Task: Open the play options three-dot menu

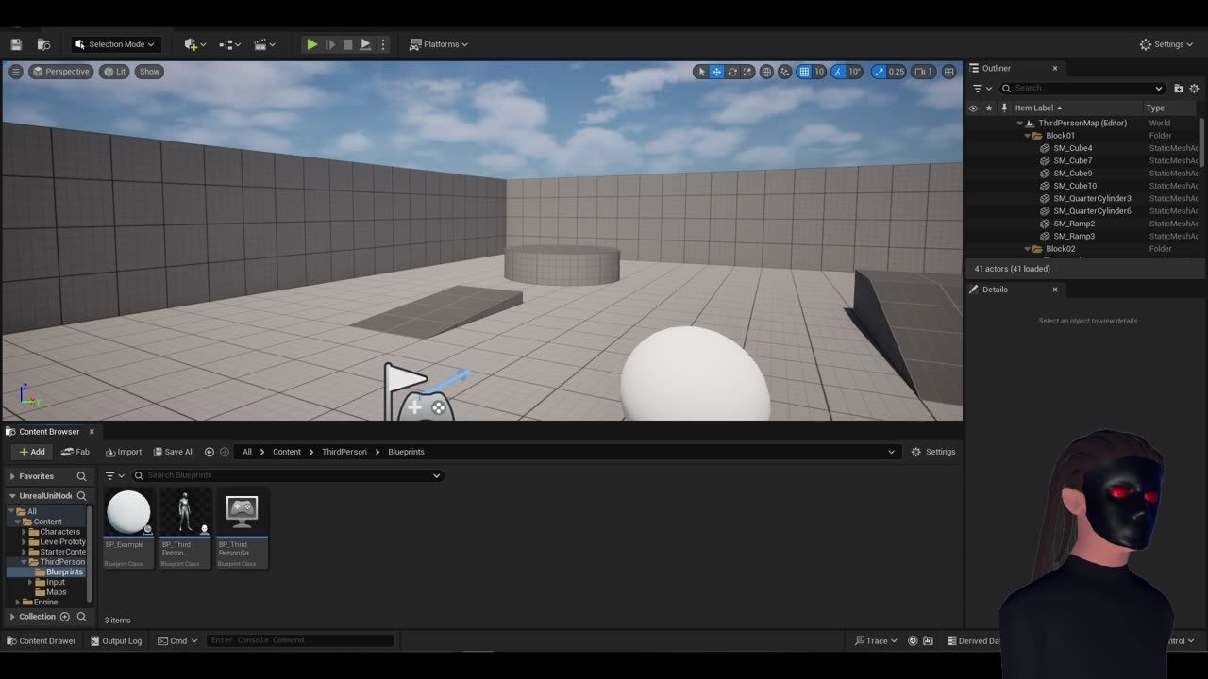Action: 382,44
